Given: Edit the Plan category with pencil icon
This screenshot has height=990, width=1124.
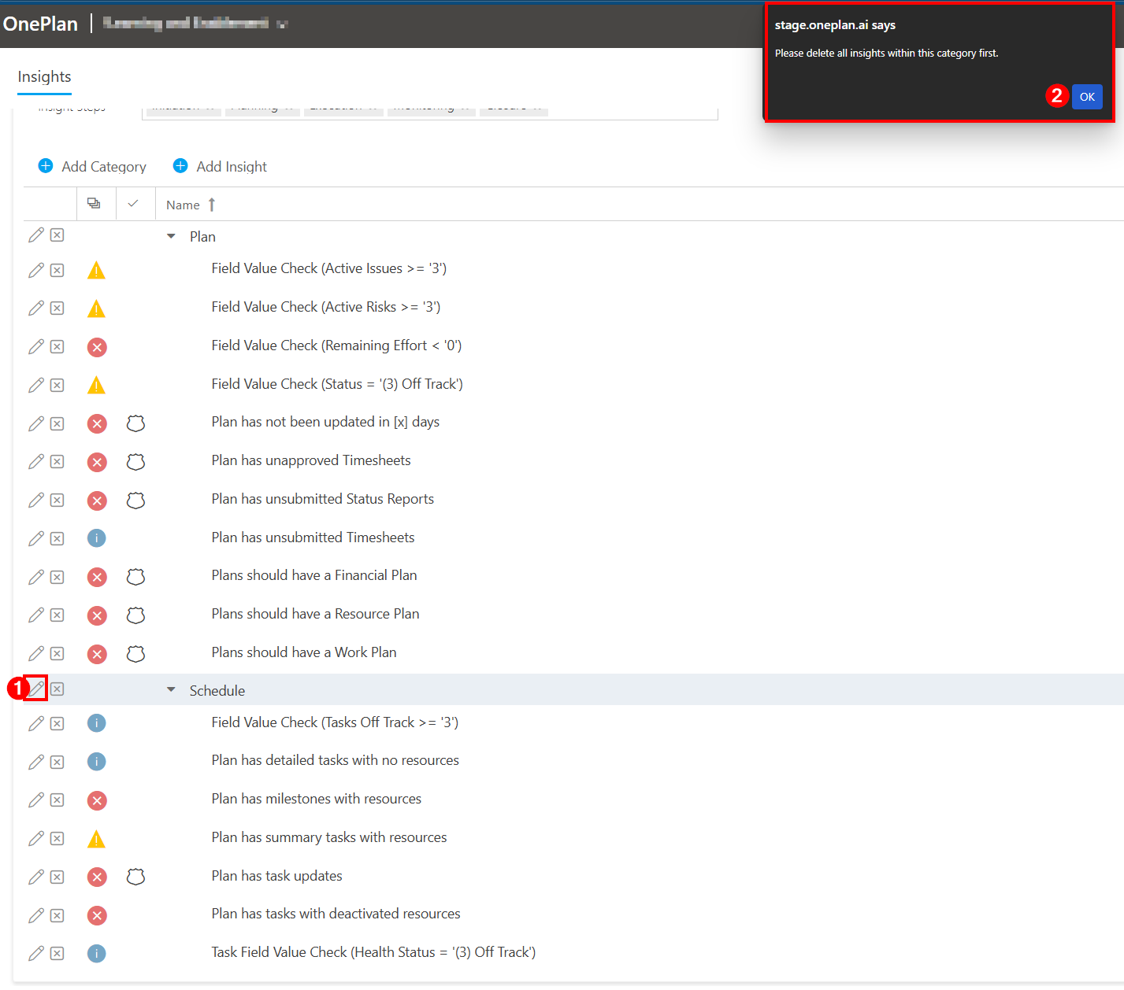Looking at the screenshot, I should pos(36,235).
